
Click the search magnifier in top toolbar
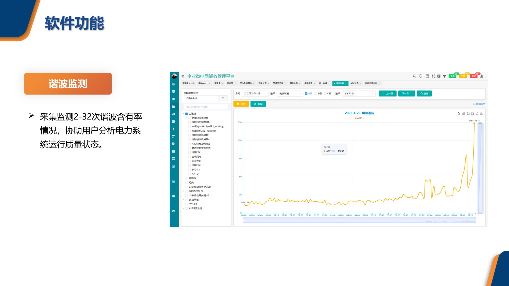[x=414, y=76]
